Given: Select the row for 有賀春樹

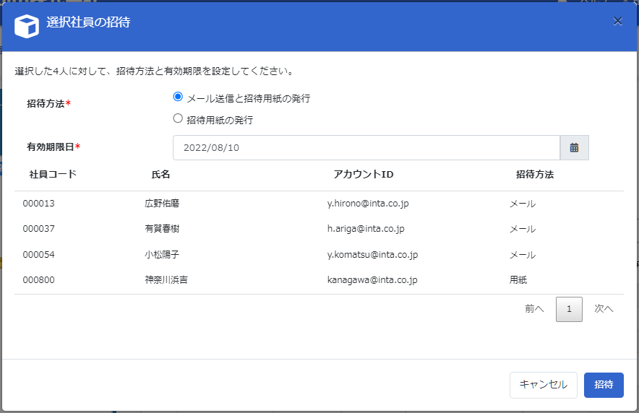Looking at the screenshot, I should (162, 229).
